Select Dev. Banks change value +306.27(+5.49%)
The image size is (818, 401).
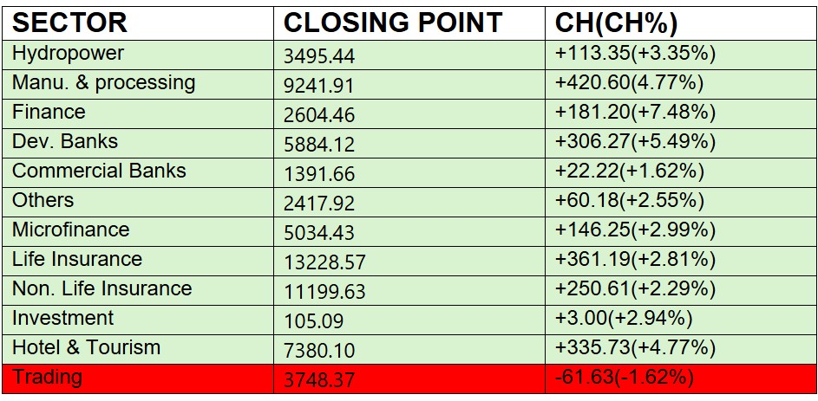point(635,142)
